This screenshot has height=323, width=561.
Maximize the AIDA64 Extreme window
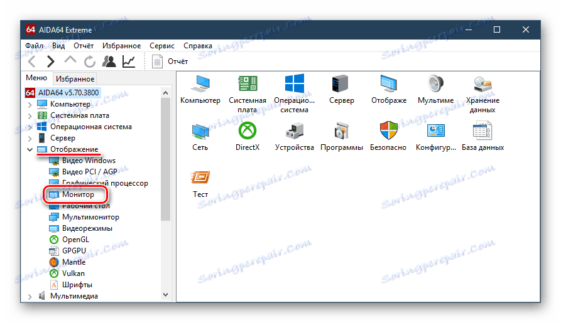(497, 29)
